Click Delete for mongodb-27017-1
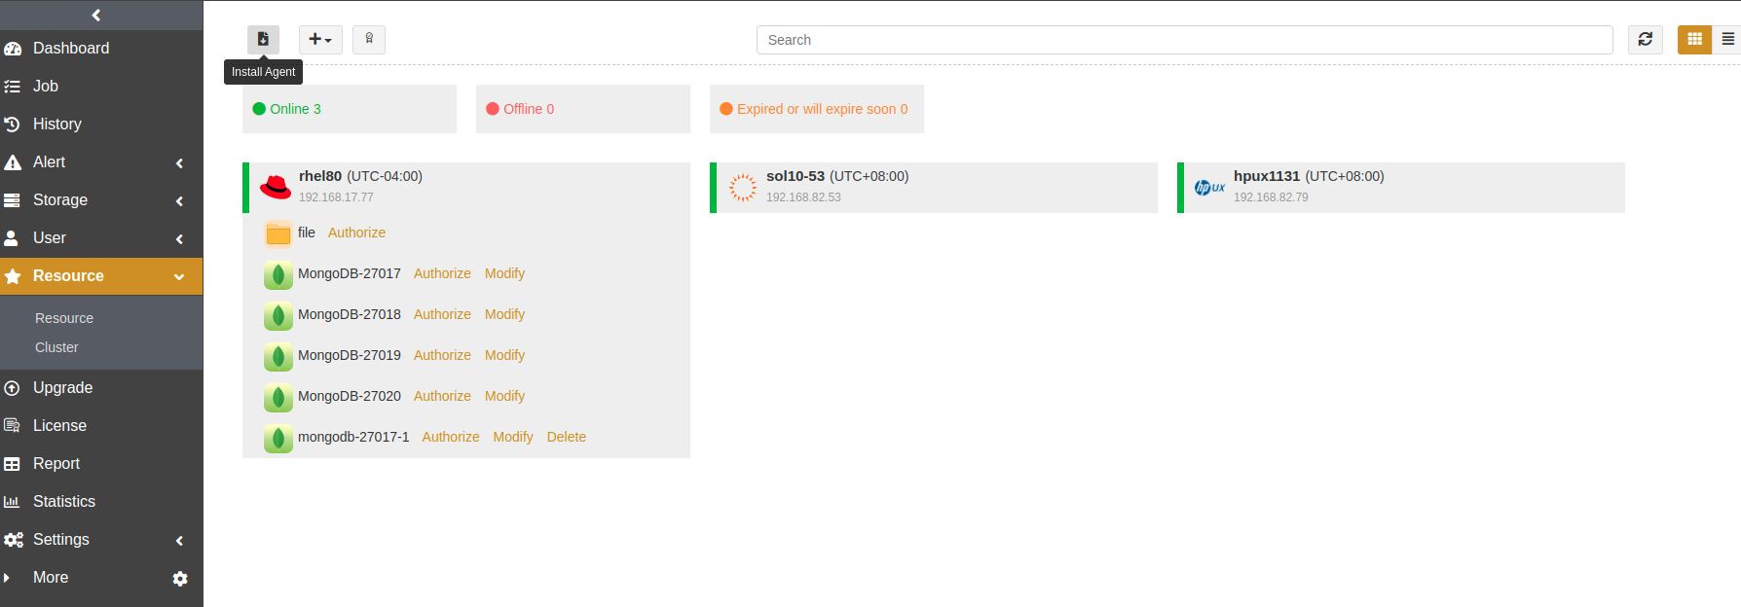1741x607 pixels. coord(566,438)
